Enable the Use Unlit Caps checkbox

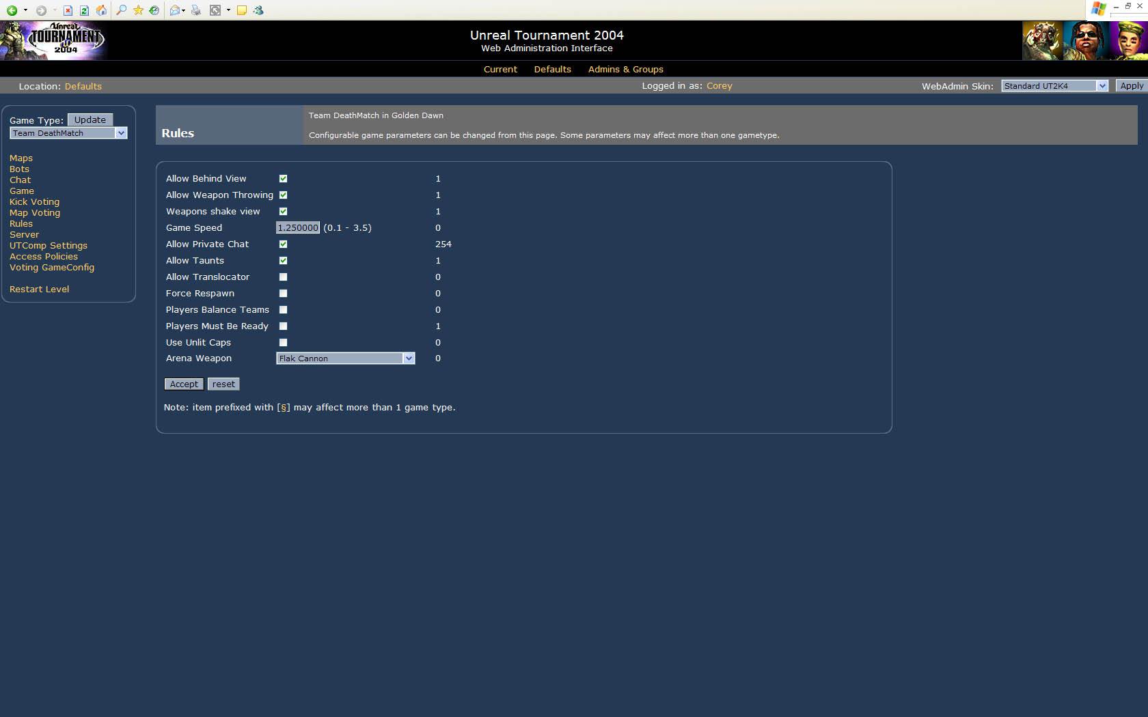pos(283,343)
